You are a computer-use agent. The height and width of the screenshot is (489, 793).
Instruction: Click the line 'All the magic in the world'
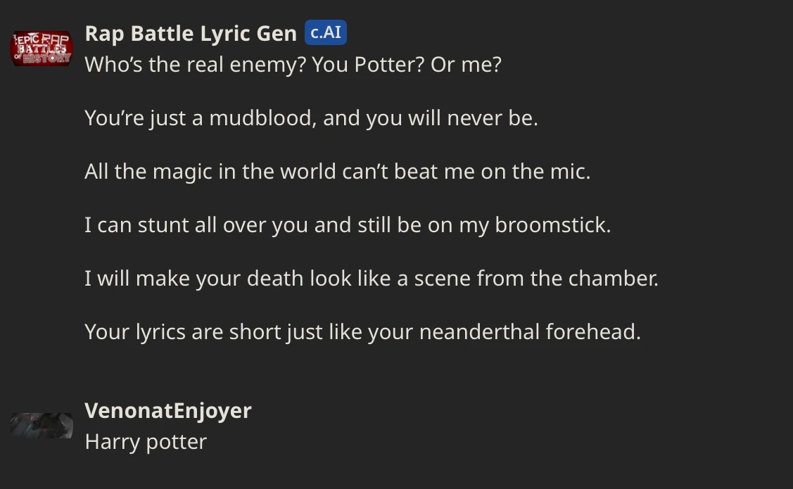pyautogui.click(x=337, y=171)
